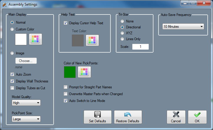Click the Set Defaults button
Image resolution: width=213 pixels, height=130 pixels.
pos(98,117)
